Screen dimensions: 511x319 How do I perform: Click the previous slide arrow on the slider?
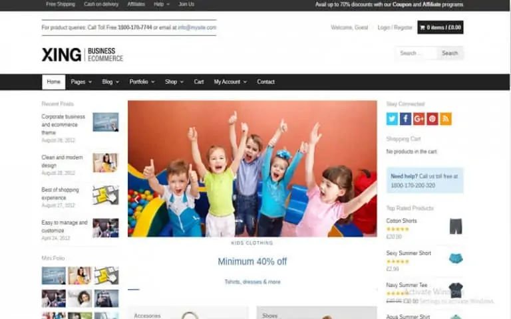click(137, 199)
